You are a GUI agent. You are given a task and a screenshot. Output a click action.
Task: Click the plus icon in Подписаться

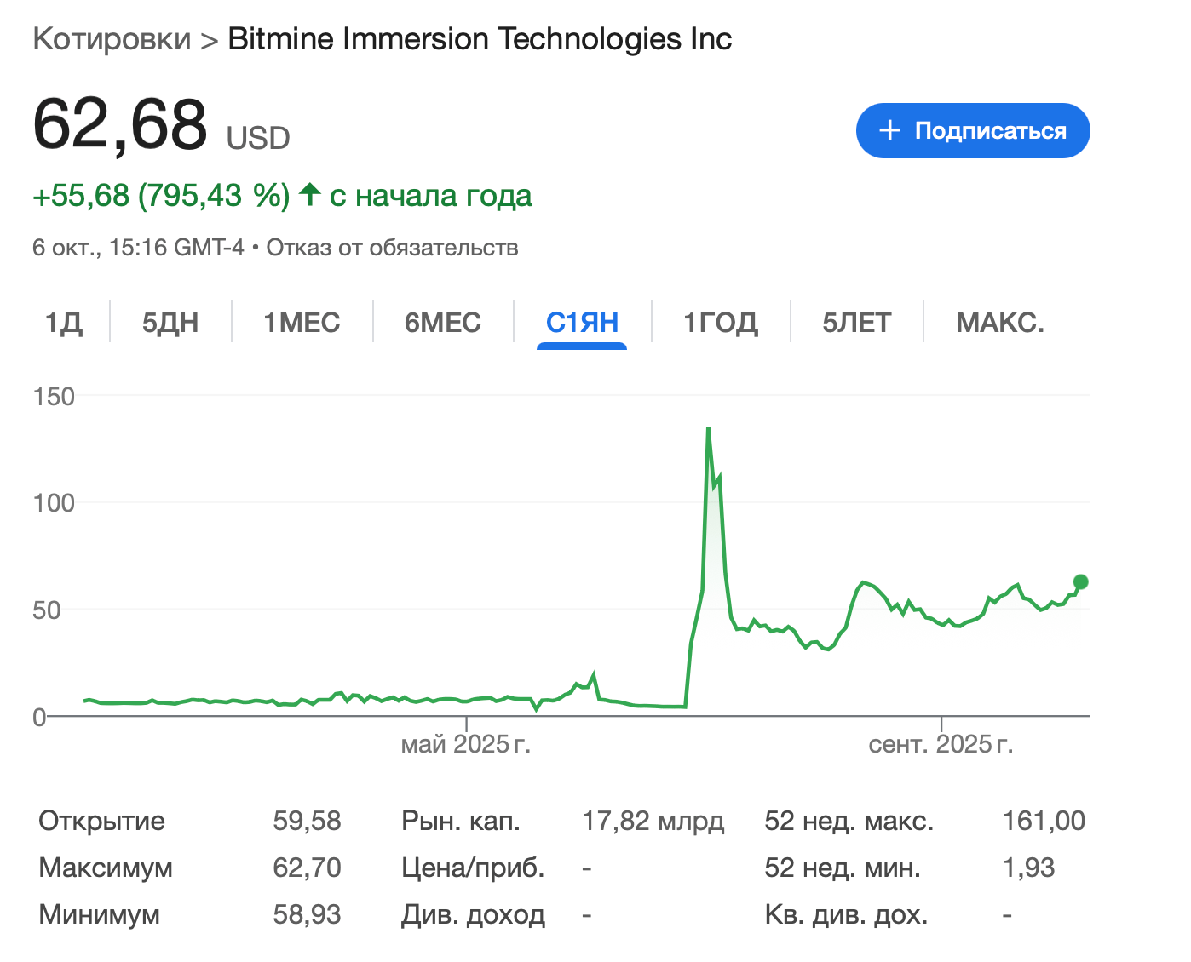[889, 130]
